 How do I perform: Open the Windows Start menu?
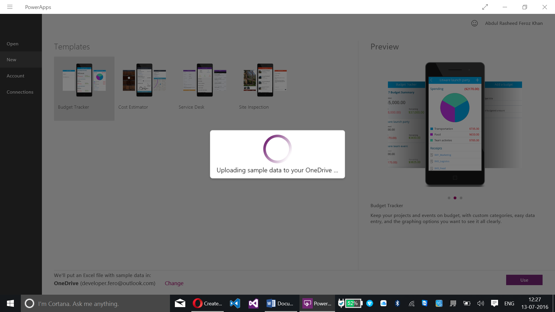(10, 303)
